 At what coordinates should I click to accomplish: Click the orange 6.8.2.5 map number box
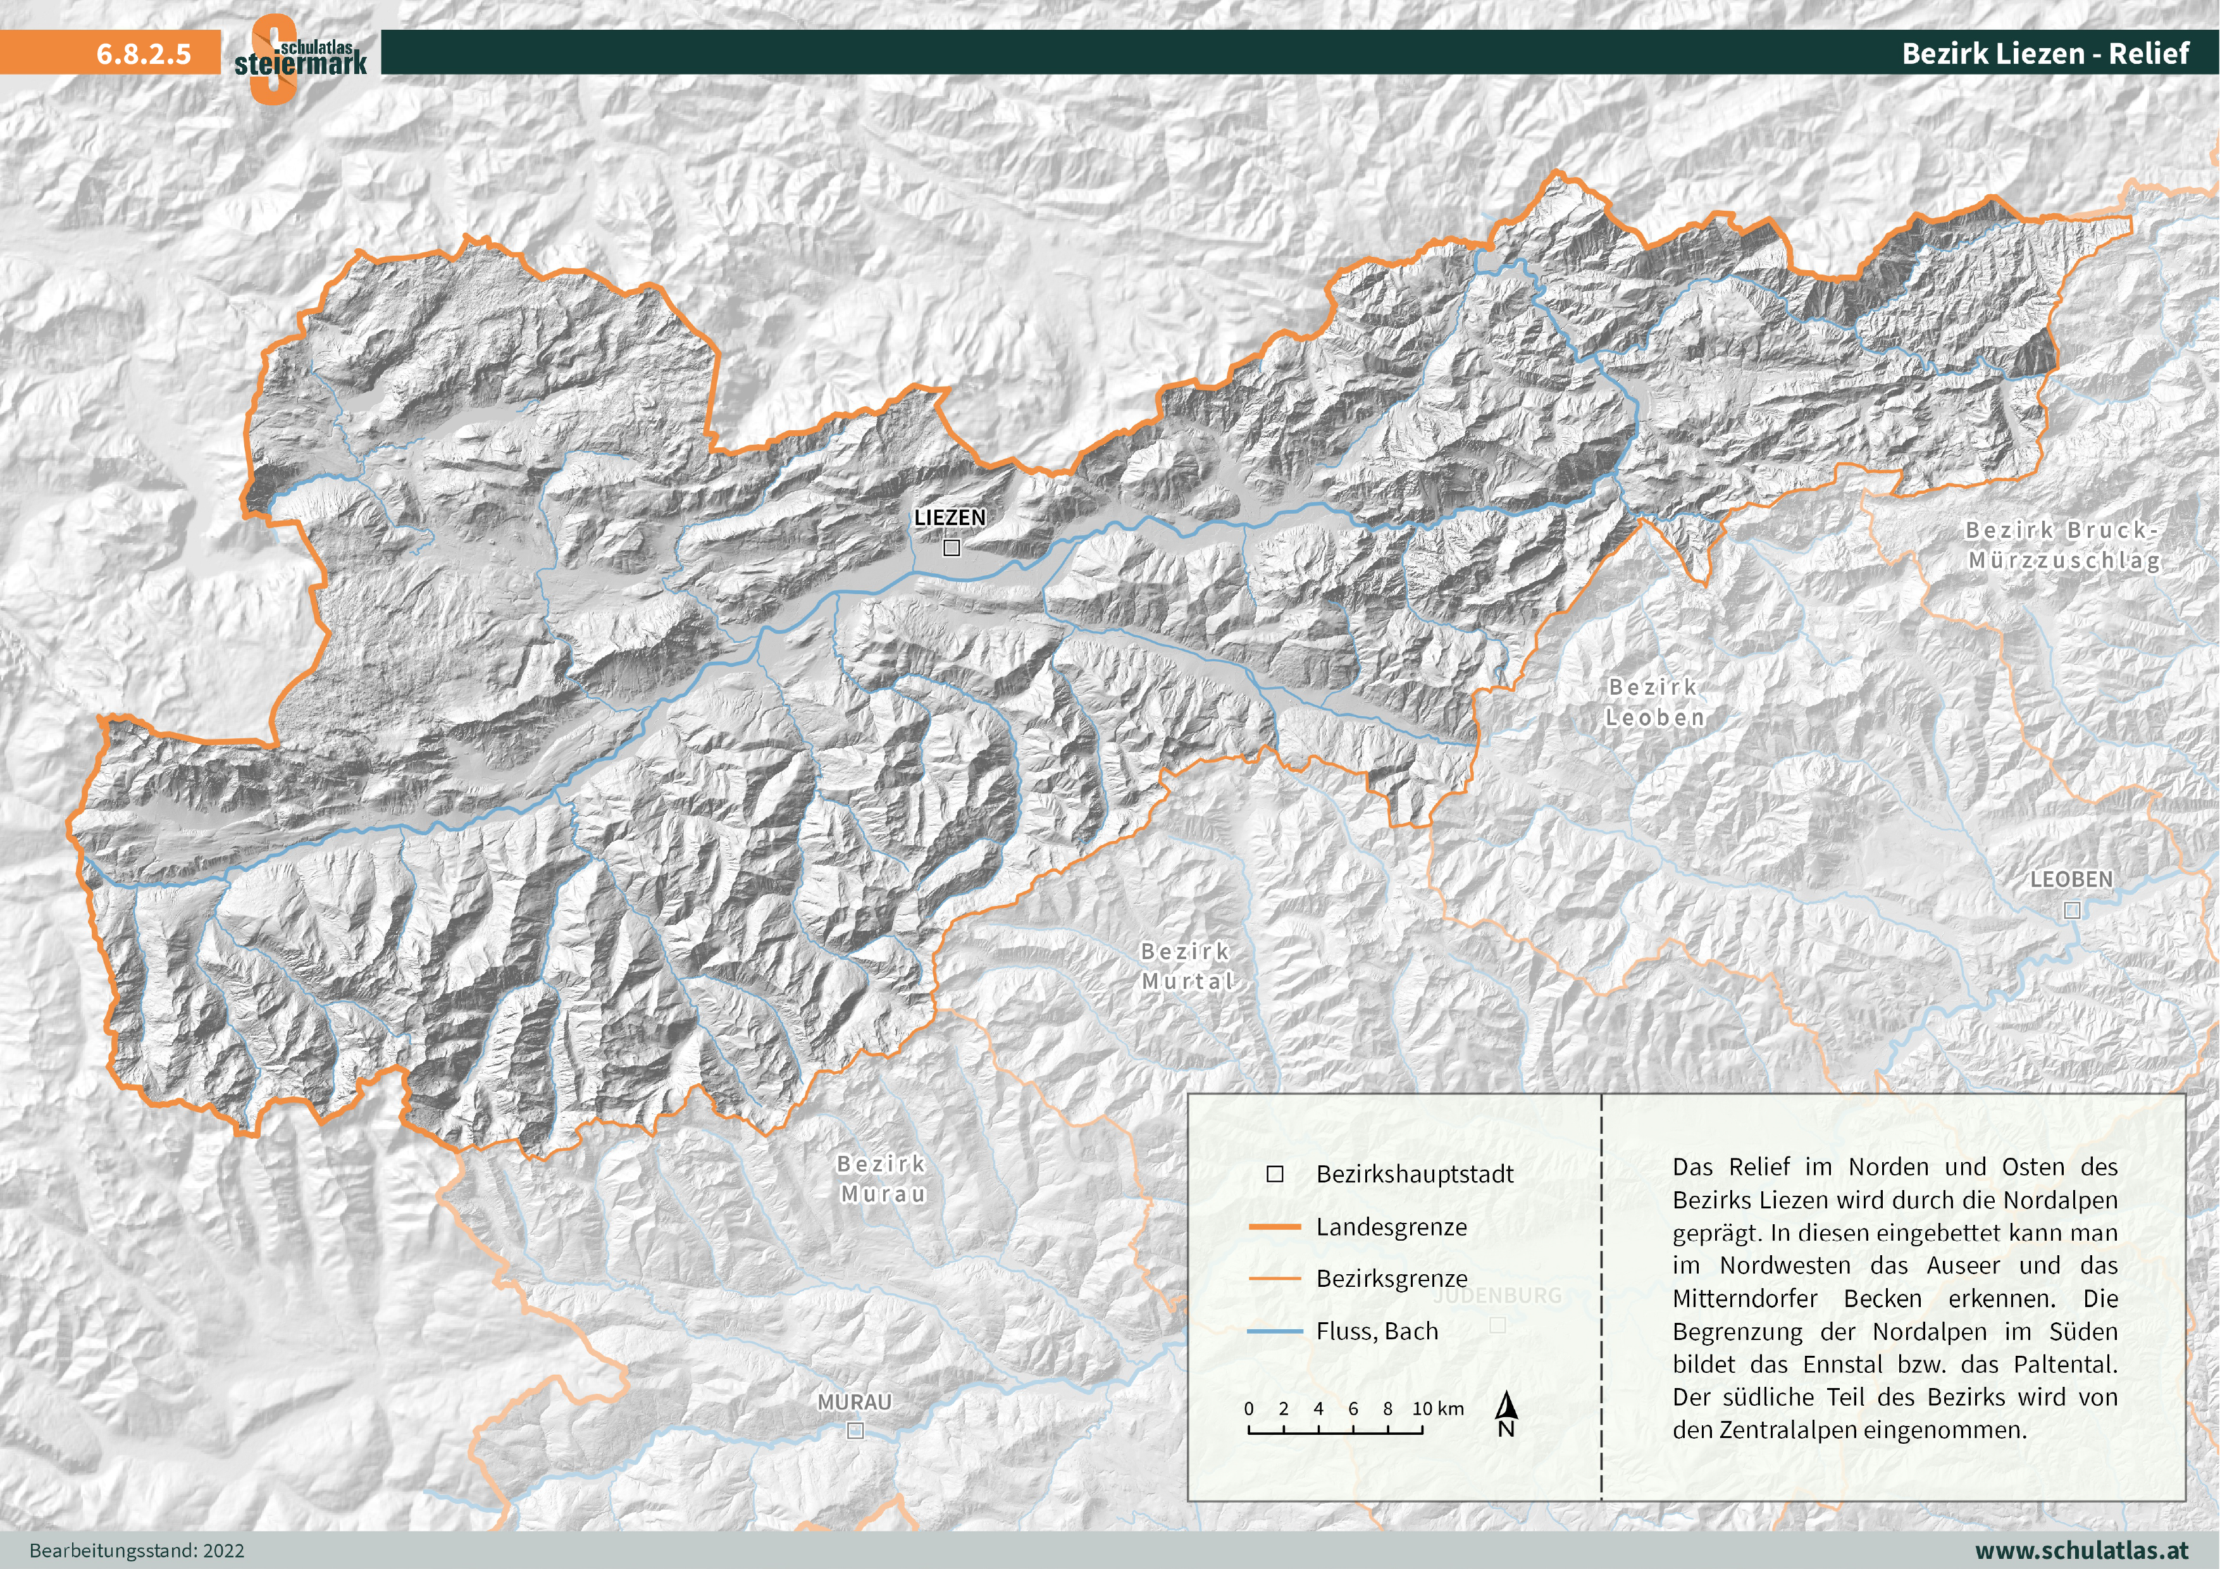[x=143, y=53]
